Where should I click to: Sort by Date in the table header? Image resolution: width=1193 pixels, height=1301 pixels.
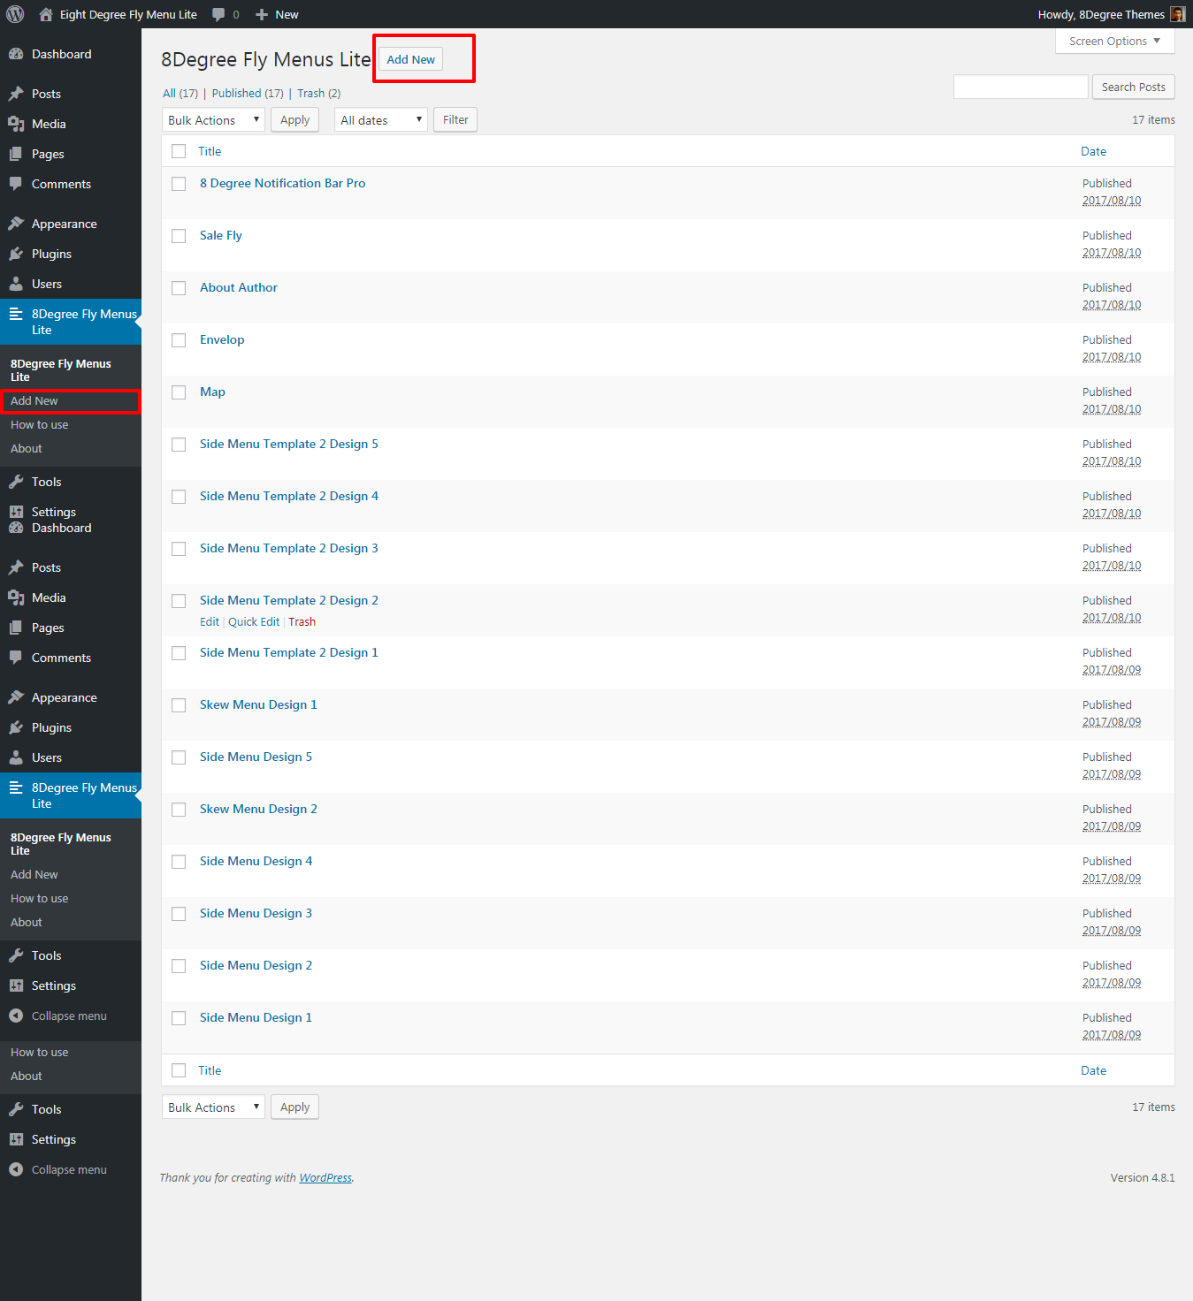click(1093, 151)
